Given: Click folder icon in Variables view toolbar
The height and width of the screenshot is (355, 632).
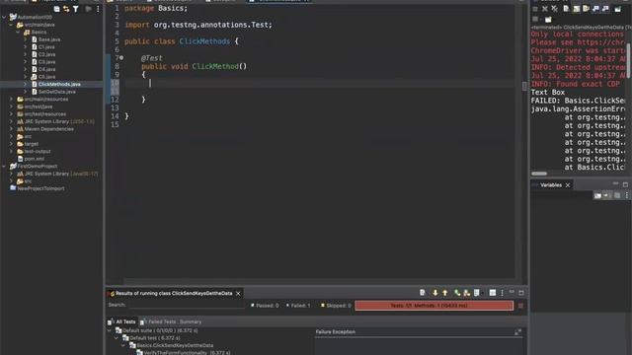Looking at the screenshot, I should pyautogui.click(x=597, y=195).
